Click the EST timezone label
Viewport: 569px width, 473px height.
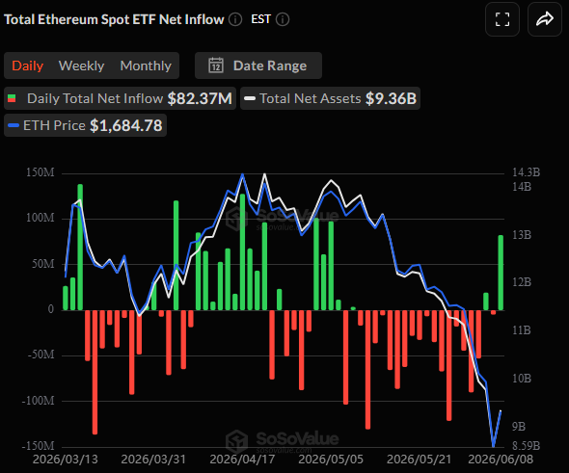[x=261, y=19]
